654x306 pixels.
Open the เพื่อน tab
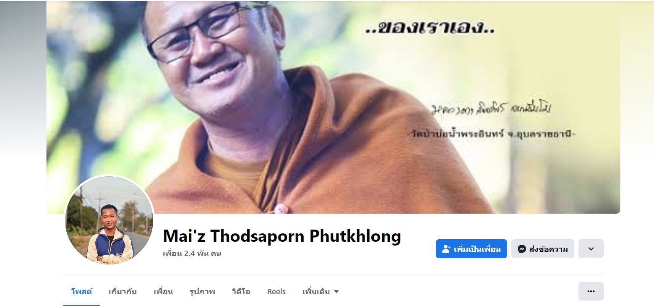163,291
